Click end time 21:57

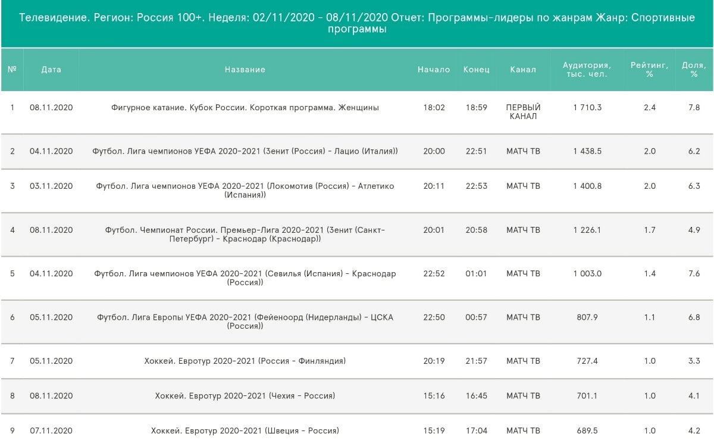477,361
